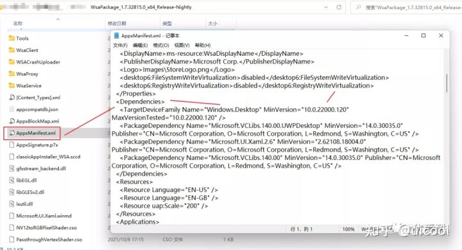Click the search magnifier icon
The image size is (462, 250).
point(358,7)
